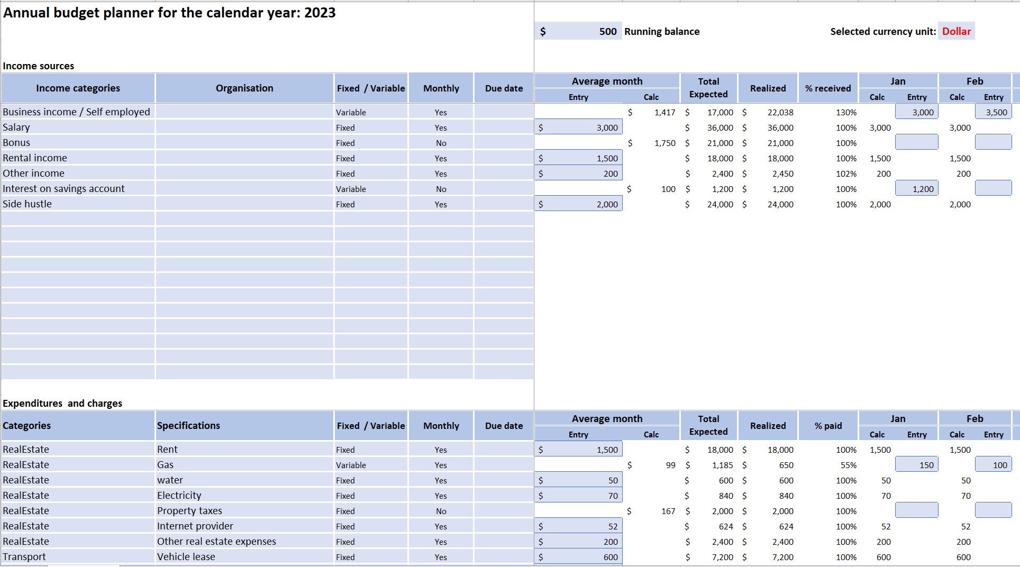Image resolution: width=1020 pixels, height=567 pixels.
Task: Click Vehicle lease average entry 600
Action: (x=578, y=556)
